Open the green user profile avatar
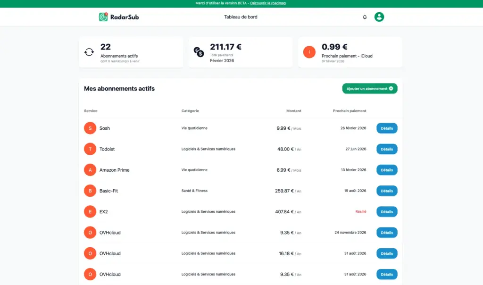The width and height of the screenshot is (483, 285). pyautogui.click(x=379, y=17)
